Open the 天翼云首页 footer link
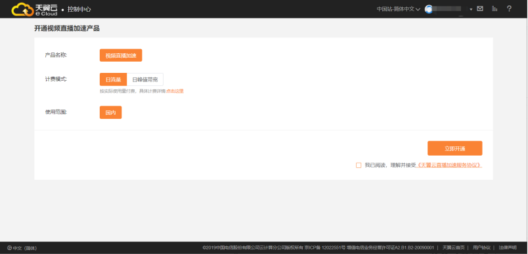 click(453, 247)
